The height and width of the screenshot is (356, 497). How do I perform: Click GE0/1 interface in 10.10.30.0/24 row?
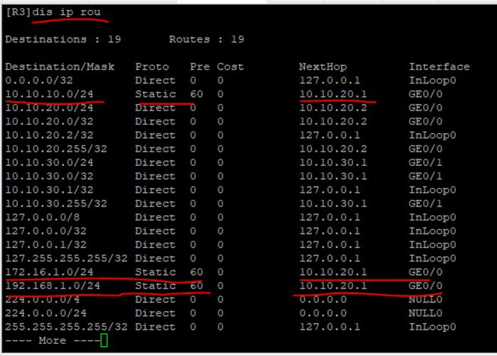[x=425, y=162]
